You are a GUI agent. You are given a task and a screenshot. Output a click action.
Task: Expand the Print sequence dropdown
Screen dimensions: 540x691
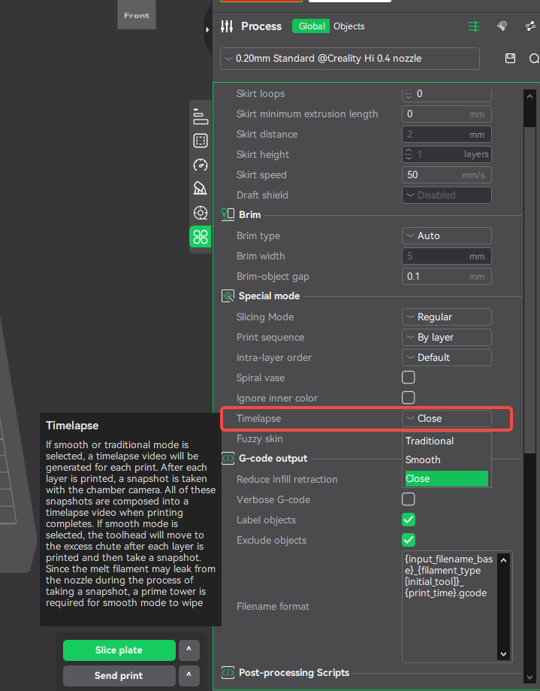click(447, 337)
